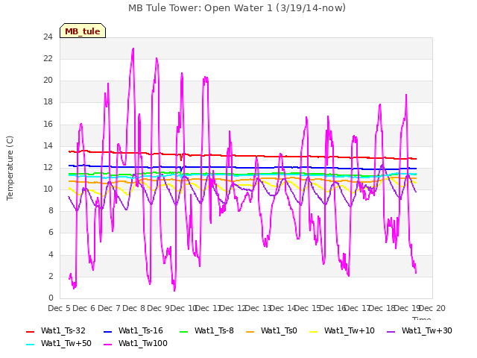Click the Wat1_Tw+30 legend label
This screenshot has width=477, height=358.
(427, 330)
